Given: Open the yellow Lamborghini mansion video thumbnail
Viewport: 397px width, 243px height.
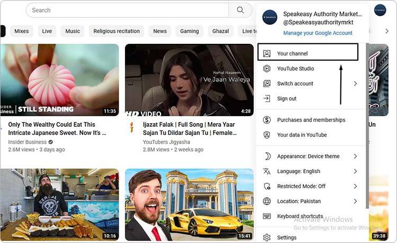Looking at the screenshot, I should point(189,204).
